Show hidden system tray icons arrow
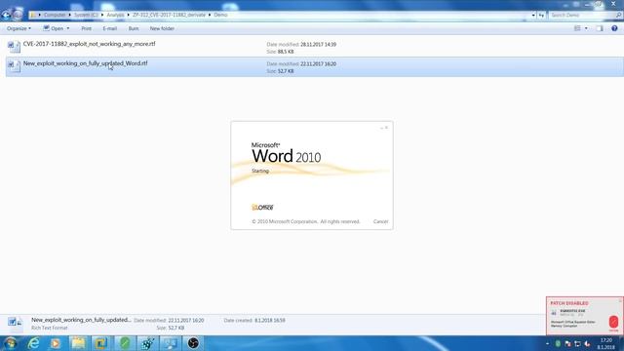624x351 pixels. pyautogui.click(x=548, y=343)
